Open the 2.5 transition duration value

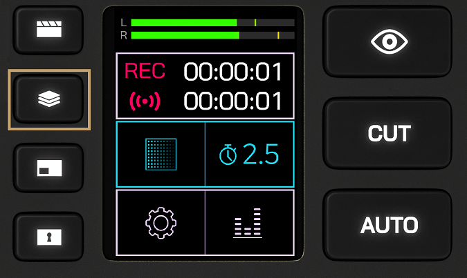pos(261,154)
